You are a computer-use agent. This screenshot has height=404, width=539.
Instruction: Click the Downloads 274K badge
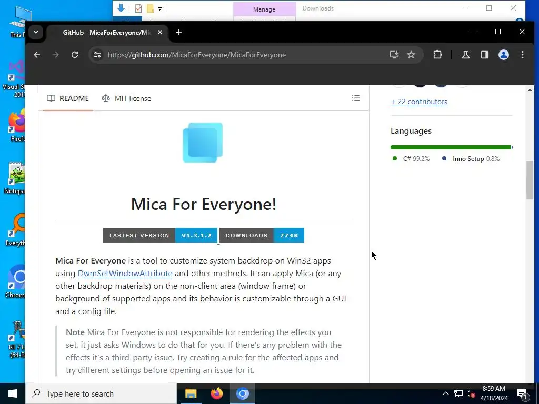click(262, 235)
